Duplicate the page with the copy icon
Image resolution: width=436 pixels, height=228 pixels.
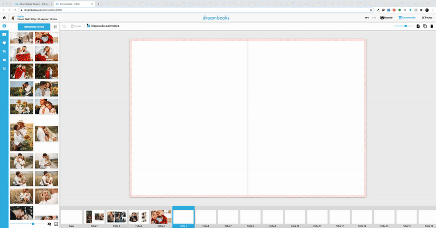coord(425,26)
